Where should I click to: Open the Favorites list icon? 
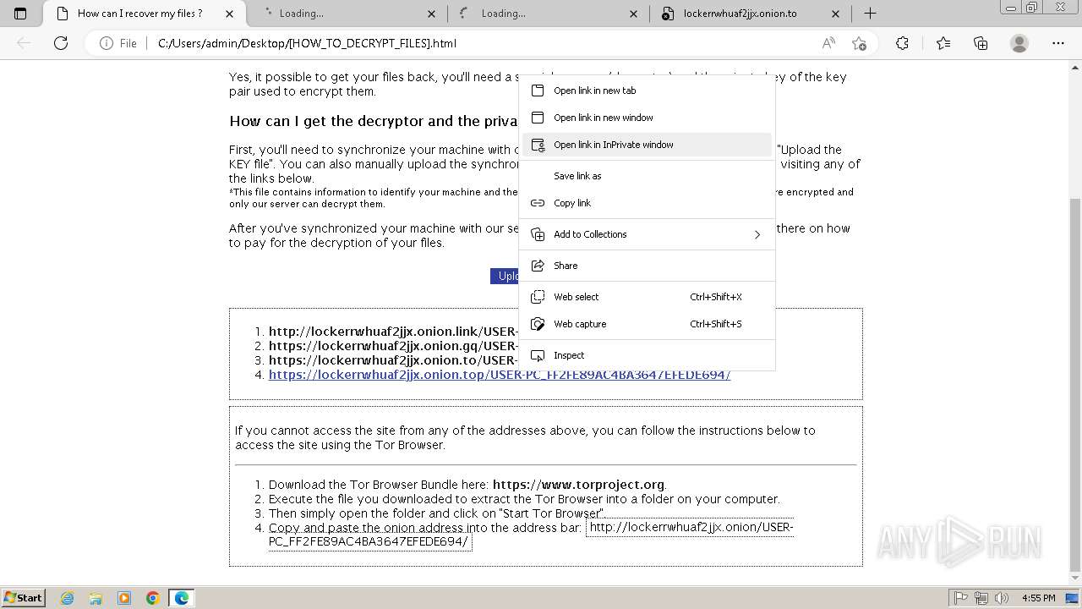(x=943, y=43)
